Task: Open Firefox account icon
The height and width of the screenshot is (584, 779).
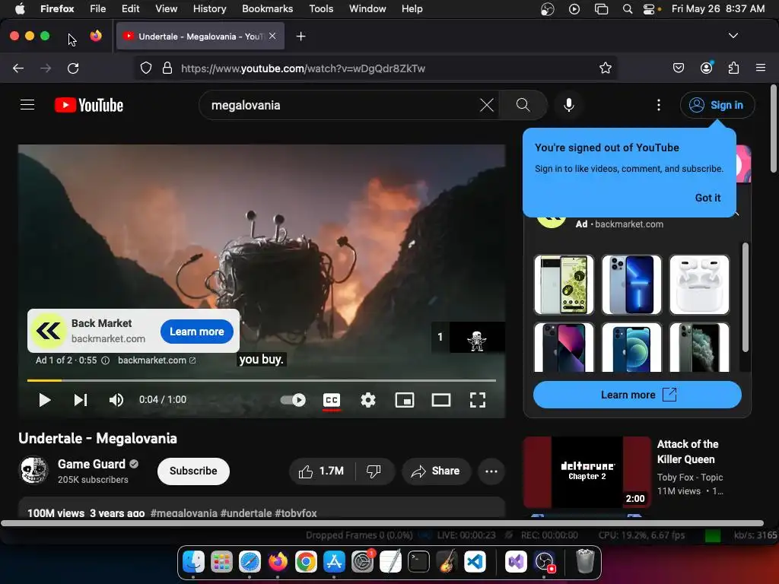Action: tap(706, 68)
